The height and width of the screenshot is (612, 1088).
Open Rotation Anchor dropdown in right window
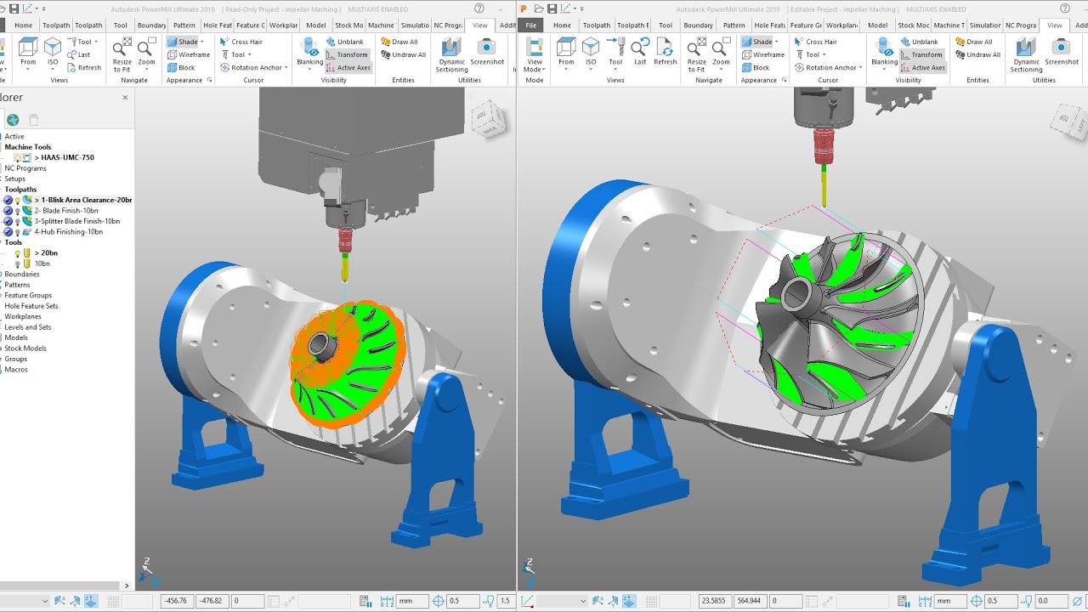point(861,67)
